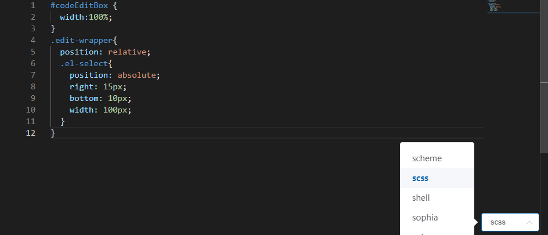The width and height of the screenshot is (548, 235).
Task: Place cursor on 'width:100%;' line
Action: click(x=86, y=17)
